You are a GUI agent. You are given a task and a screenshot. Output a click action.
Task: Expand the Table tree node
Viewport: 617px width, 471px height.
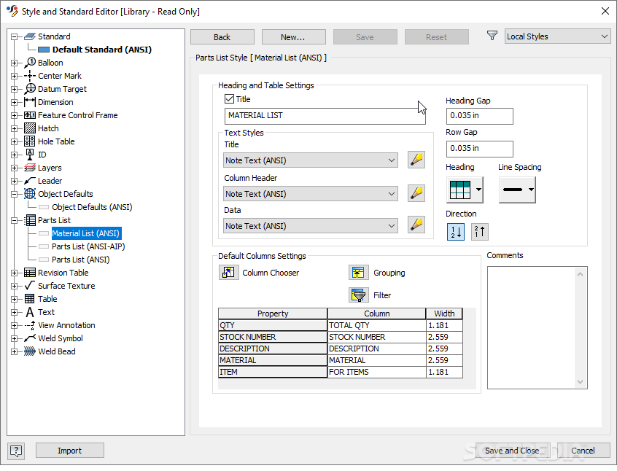[x=14, y=299]
